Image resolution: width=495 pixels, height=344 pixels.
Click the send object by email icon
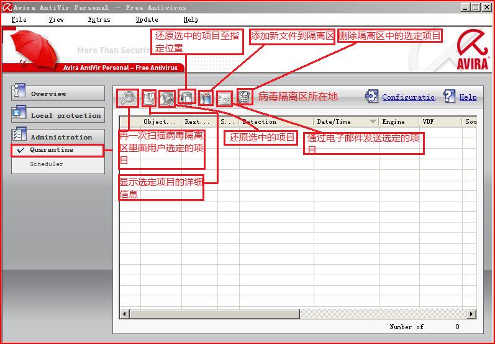224,99
